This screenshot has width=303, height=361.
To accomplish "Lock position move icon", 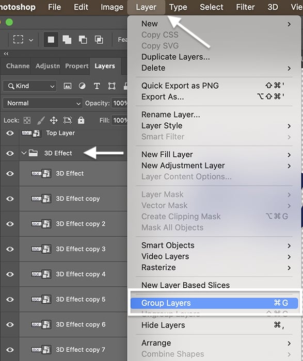I will coord(54,120).
